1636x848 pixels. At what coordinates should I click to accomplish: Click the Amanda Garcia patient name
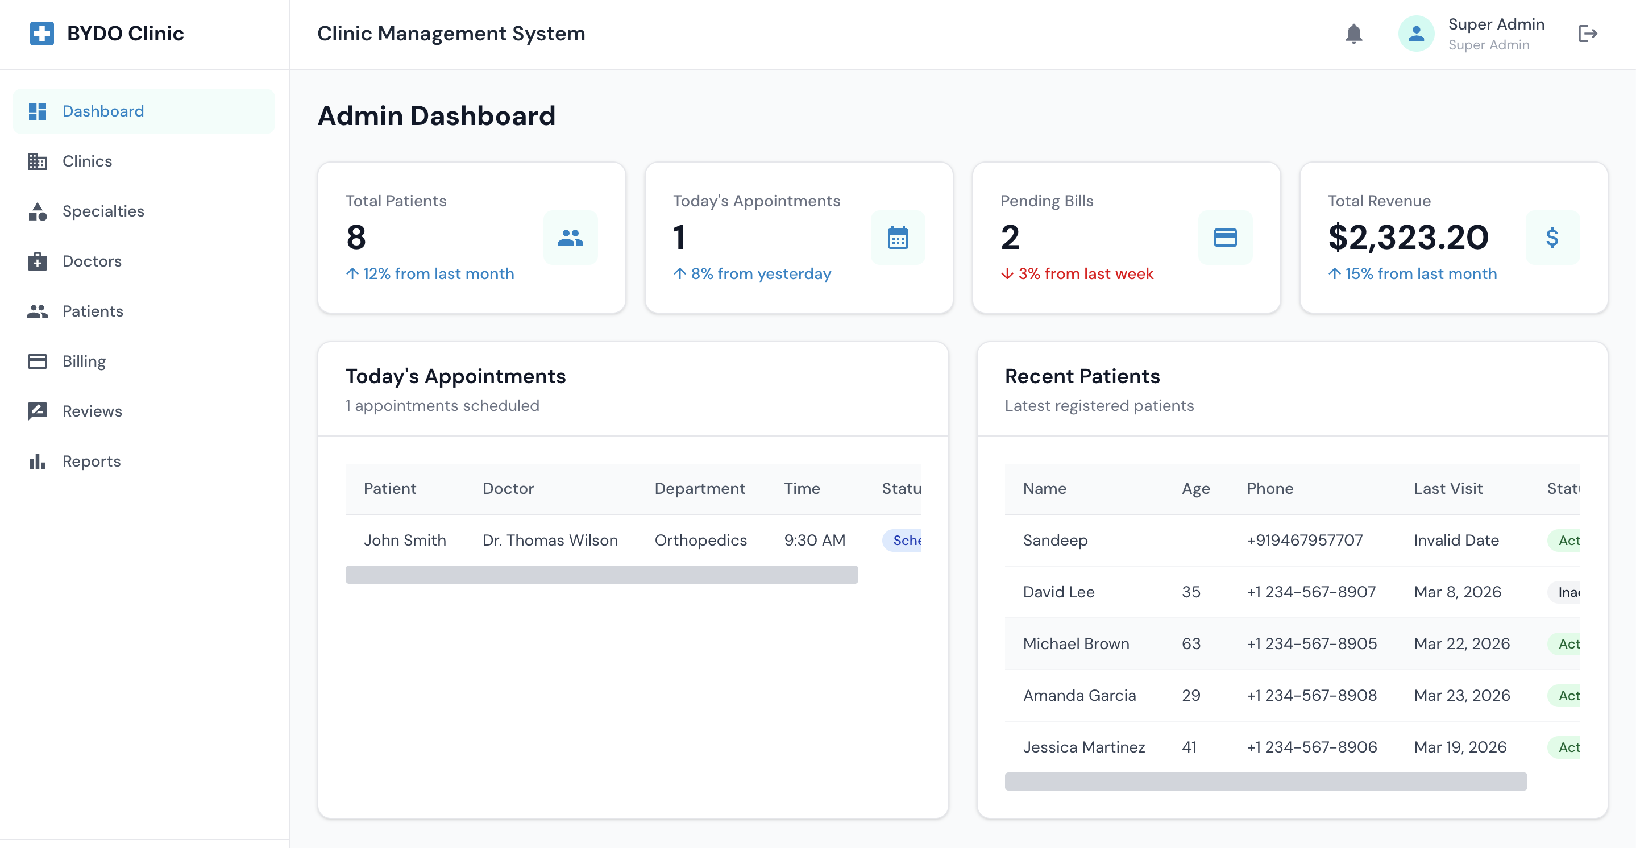point(1079,696)
